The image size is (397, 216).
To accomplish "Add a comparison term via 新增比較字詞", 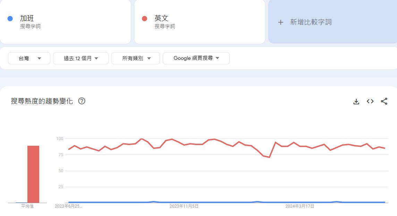I will click(x=332, y=22).
